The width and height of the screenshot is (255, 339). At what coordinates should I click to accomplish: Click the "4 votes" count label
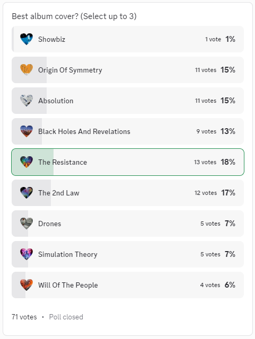click(x=210, y=285)
